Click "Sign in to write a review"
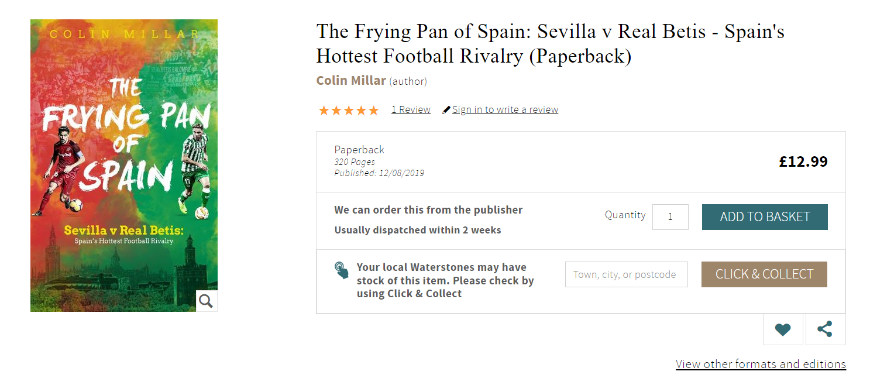The image size is (870, 385). pyautogui.click(x=505, y=109)
